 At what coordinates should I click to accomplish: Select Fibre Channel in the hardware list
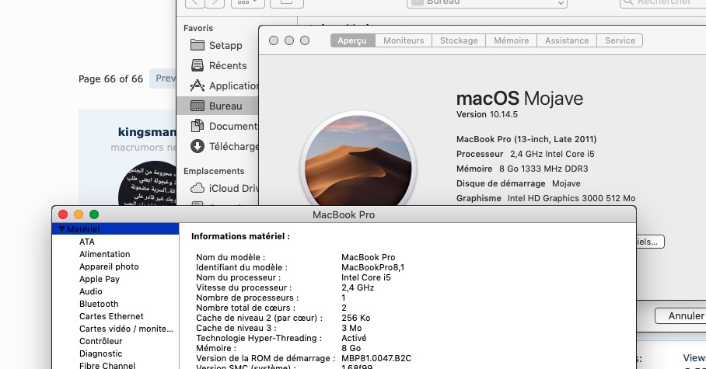107,365
